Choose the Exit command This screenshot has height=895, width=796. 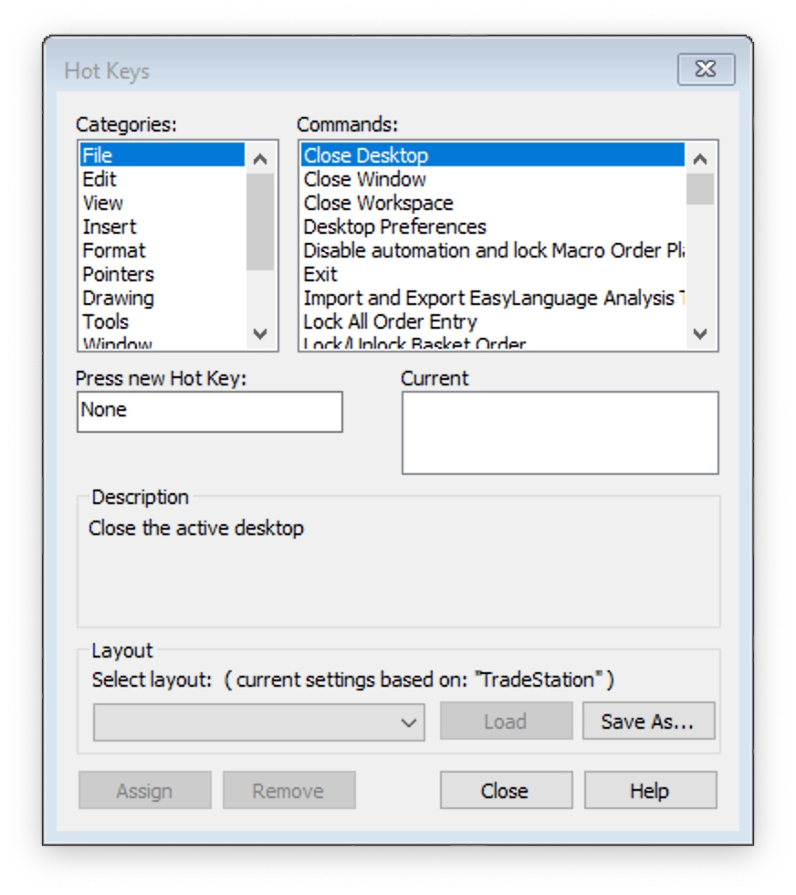(x=493, y=275)
